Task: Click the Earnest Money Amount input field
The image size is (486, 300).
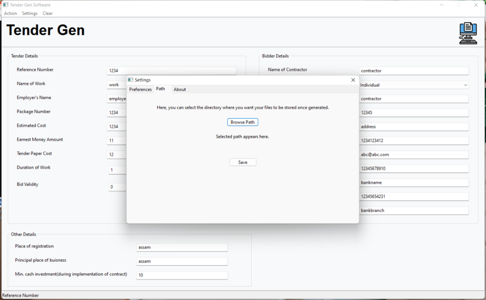Action: (x=117, y=141)
